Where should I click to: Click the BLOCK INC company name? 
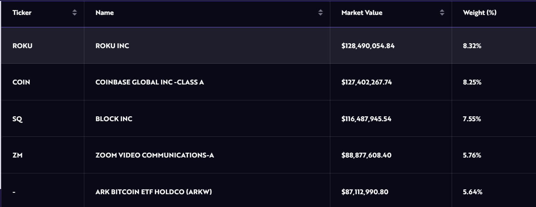point(113,119)
